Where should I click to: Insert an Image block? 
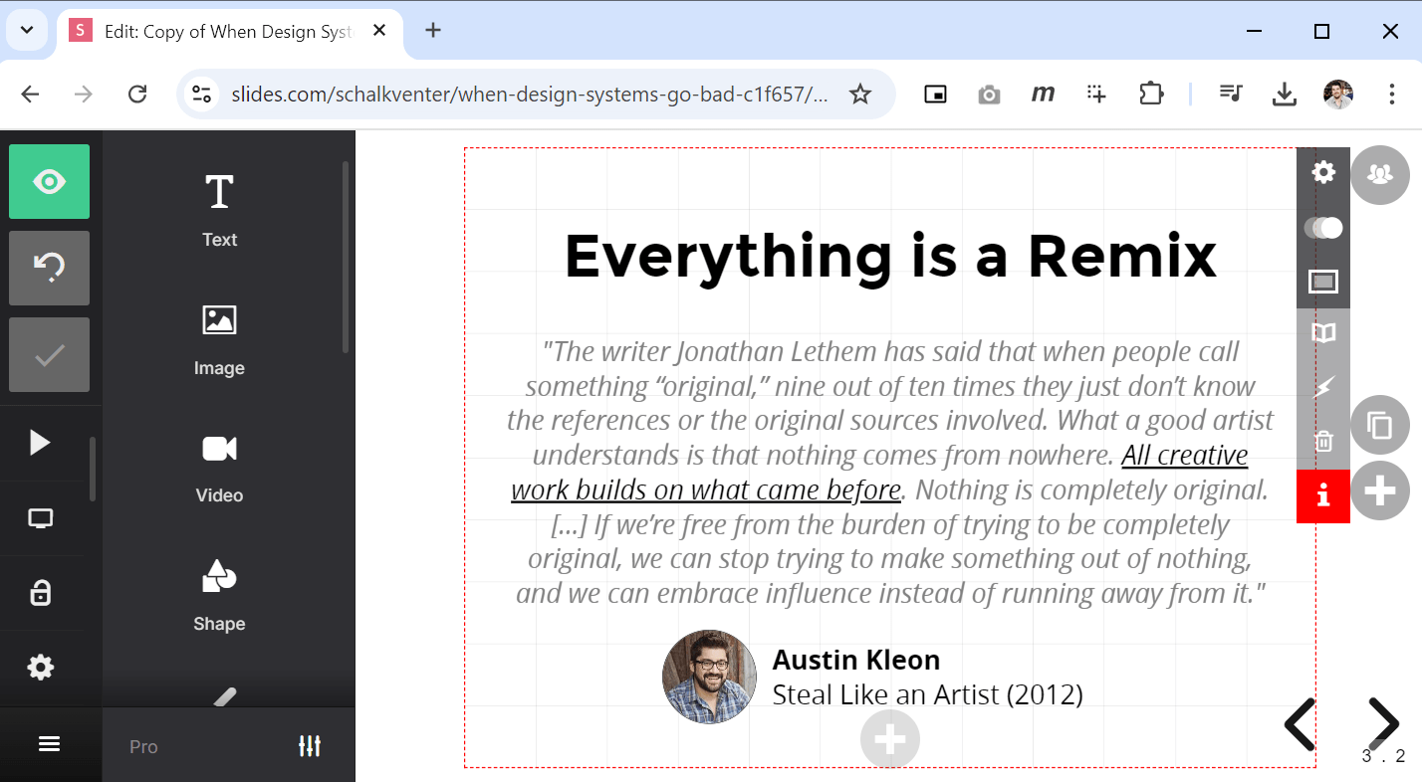point(219,339)
